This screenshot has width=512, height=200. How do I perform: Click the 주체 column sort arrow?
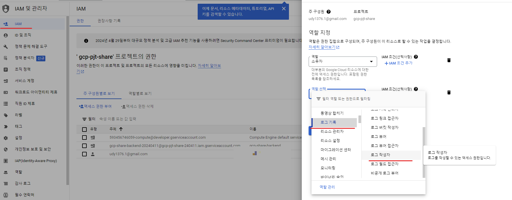point(121,129)
